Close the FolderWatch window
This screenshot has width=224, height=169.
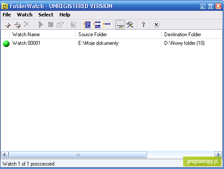pos(218,6)
